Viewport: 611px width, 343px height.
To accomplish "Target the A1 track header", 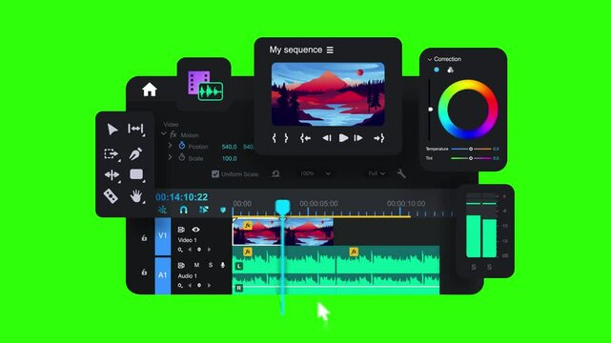I will coord(163,274).
